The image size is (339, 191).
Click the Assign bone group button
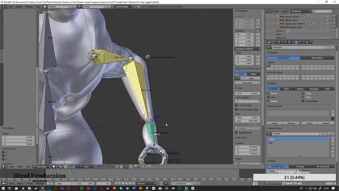pos(274,123)
